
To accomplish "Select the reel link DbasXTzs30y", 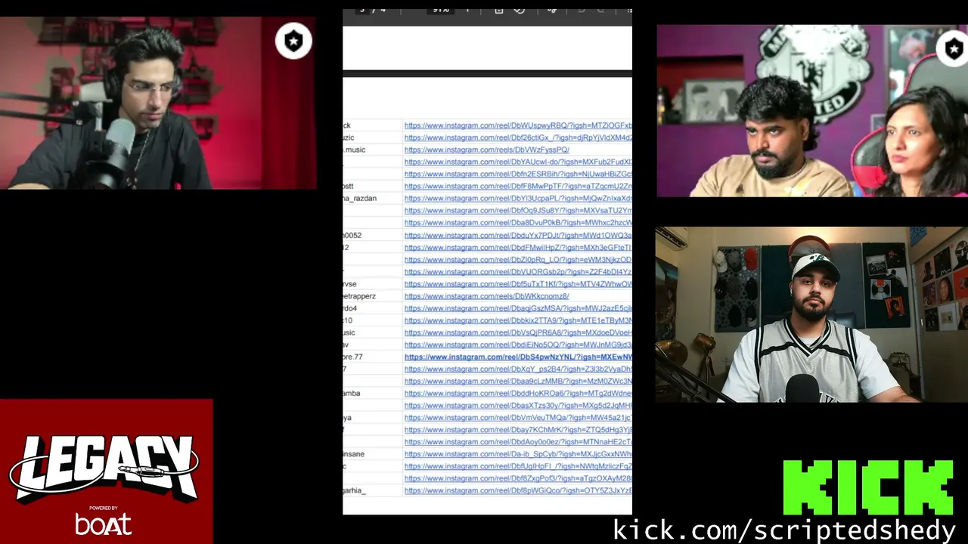I will coord(518,405).
